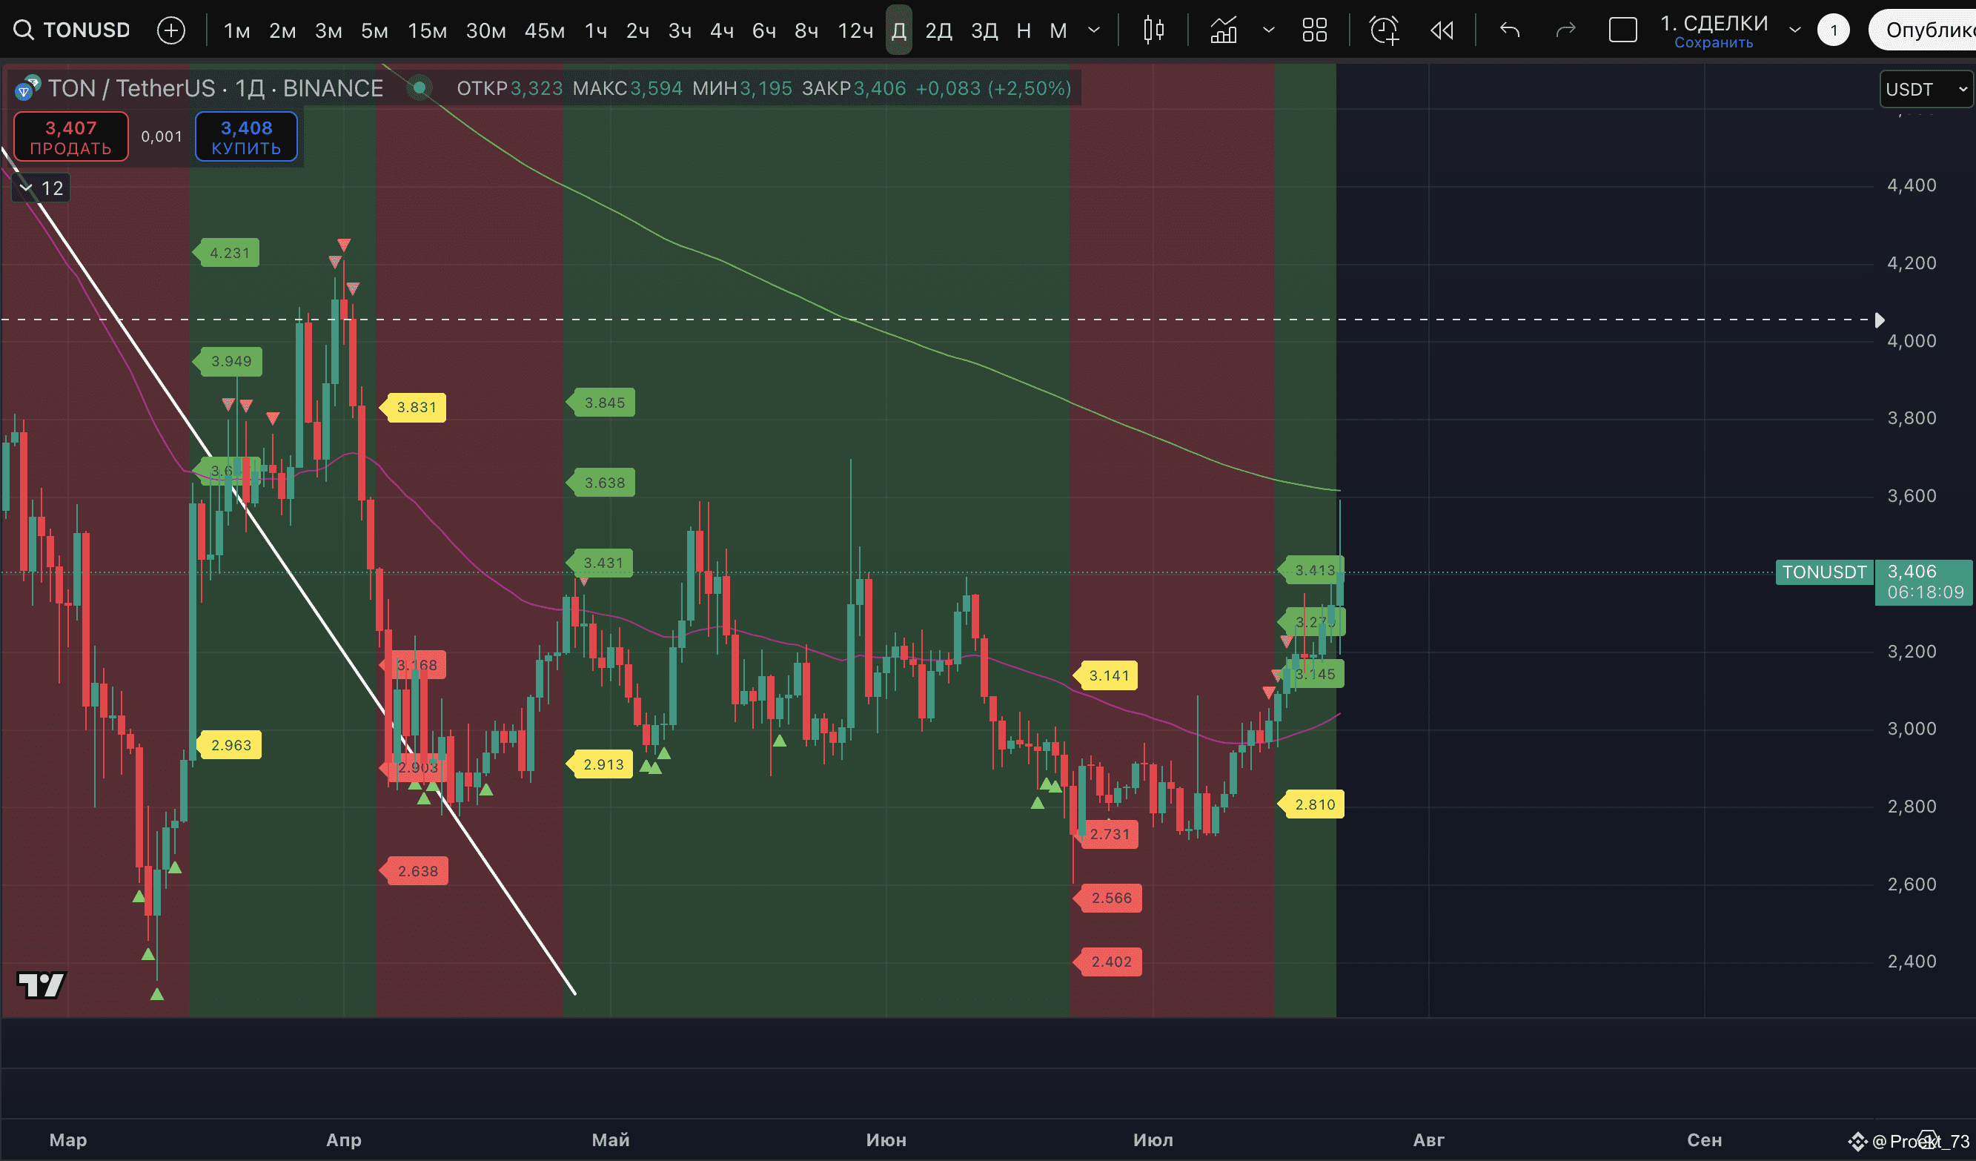Select the 3.431 green level label
This screenshot has height=1161, width=1976.
coord(600,563)
